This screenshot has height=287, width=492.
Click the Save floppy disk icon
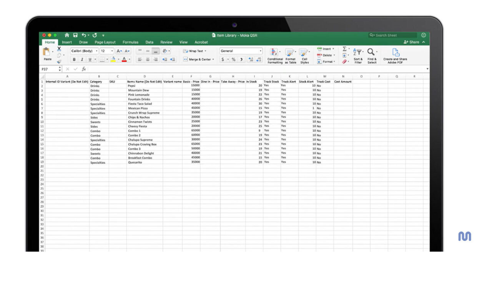(x=75, y=35)
